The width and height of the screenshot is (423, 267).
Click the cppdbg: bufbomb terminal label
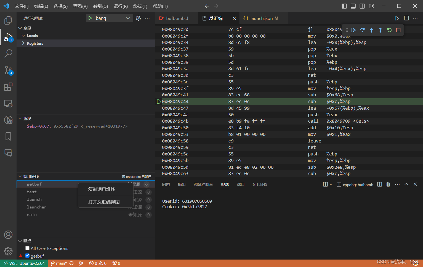point(355,184)
